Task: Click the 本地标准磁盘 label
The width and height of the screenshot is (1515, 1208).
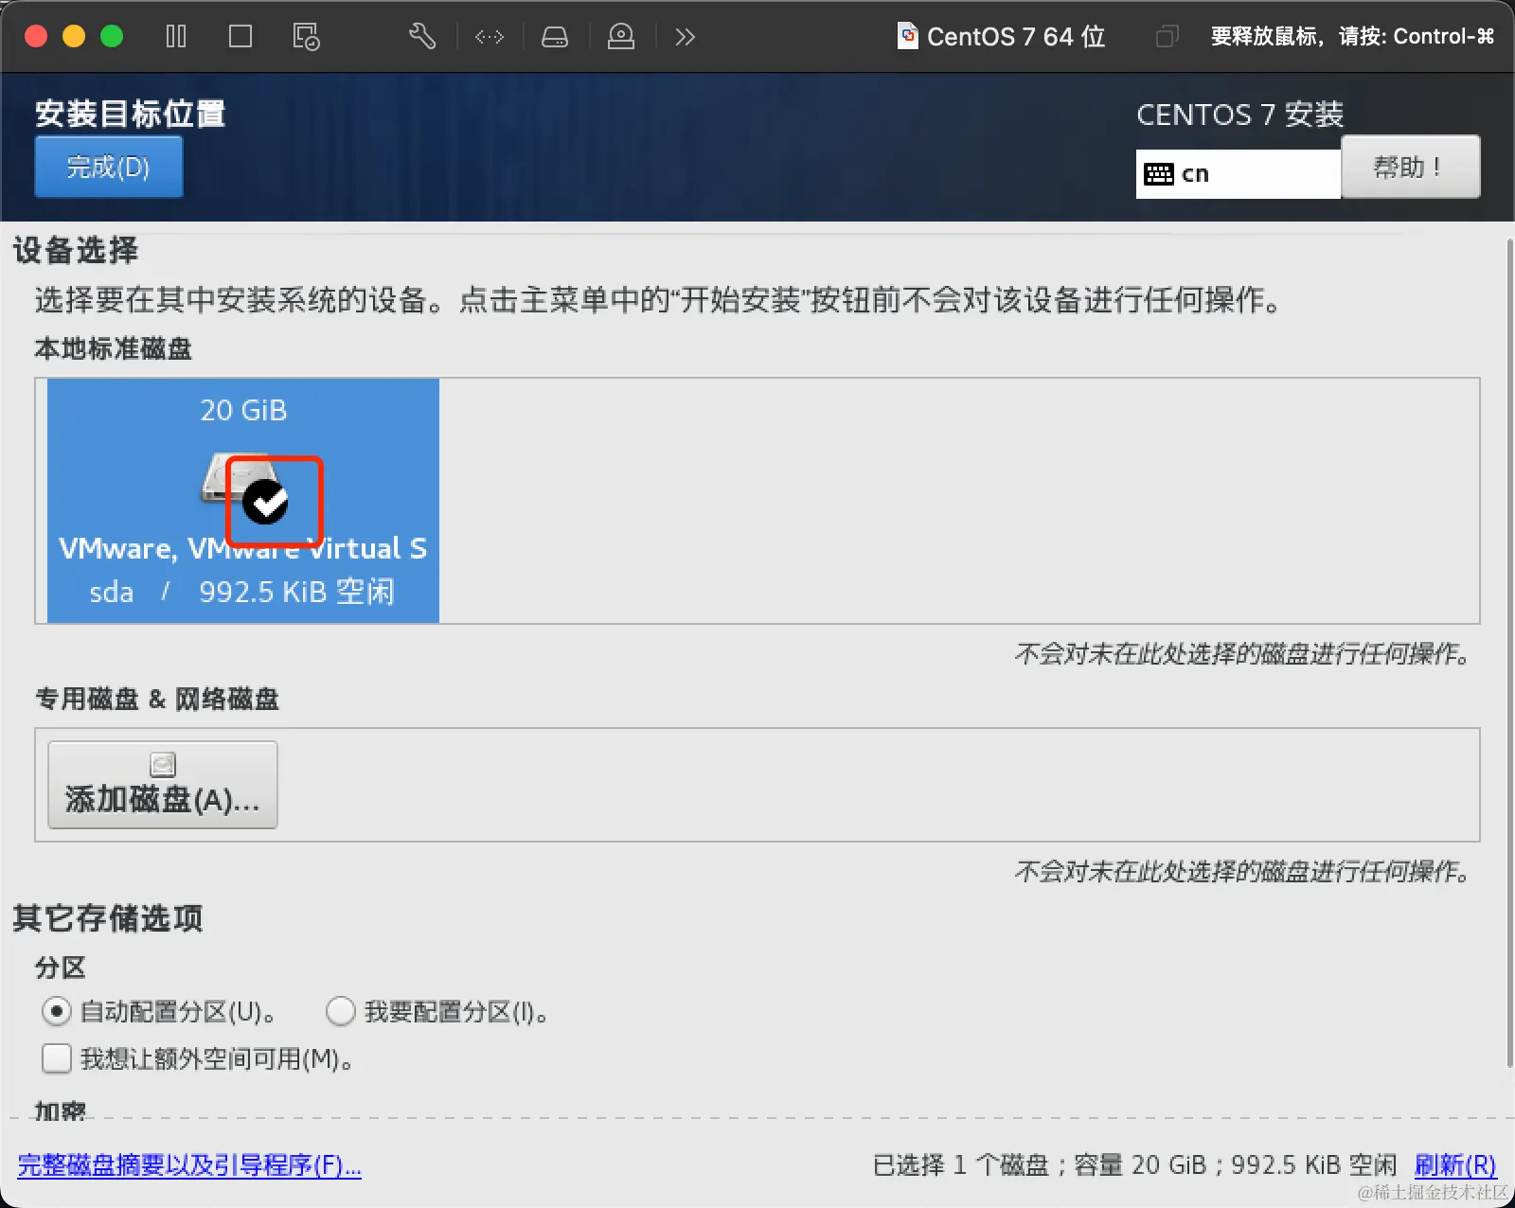Action: tap(114, 348)
